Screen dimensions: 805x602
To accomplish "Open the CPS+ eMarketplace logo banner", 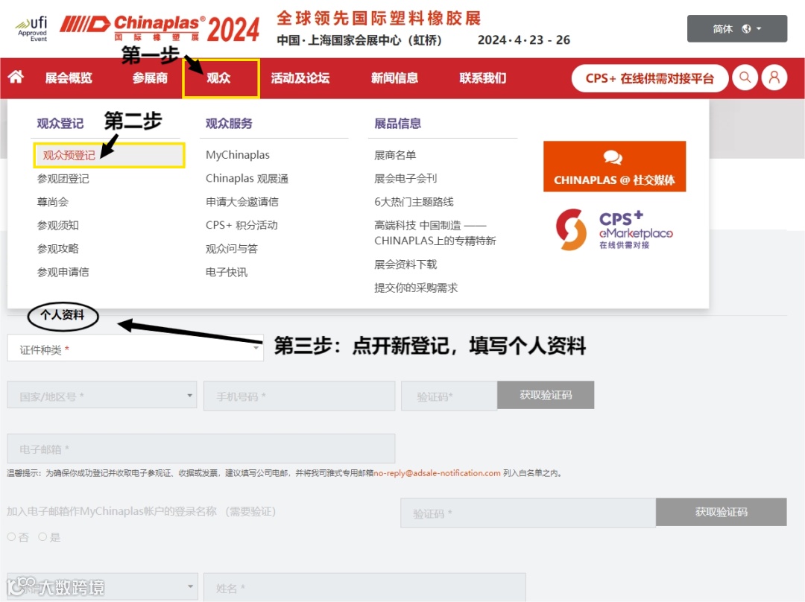I will pos(614,230).
